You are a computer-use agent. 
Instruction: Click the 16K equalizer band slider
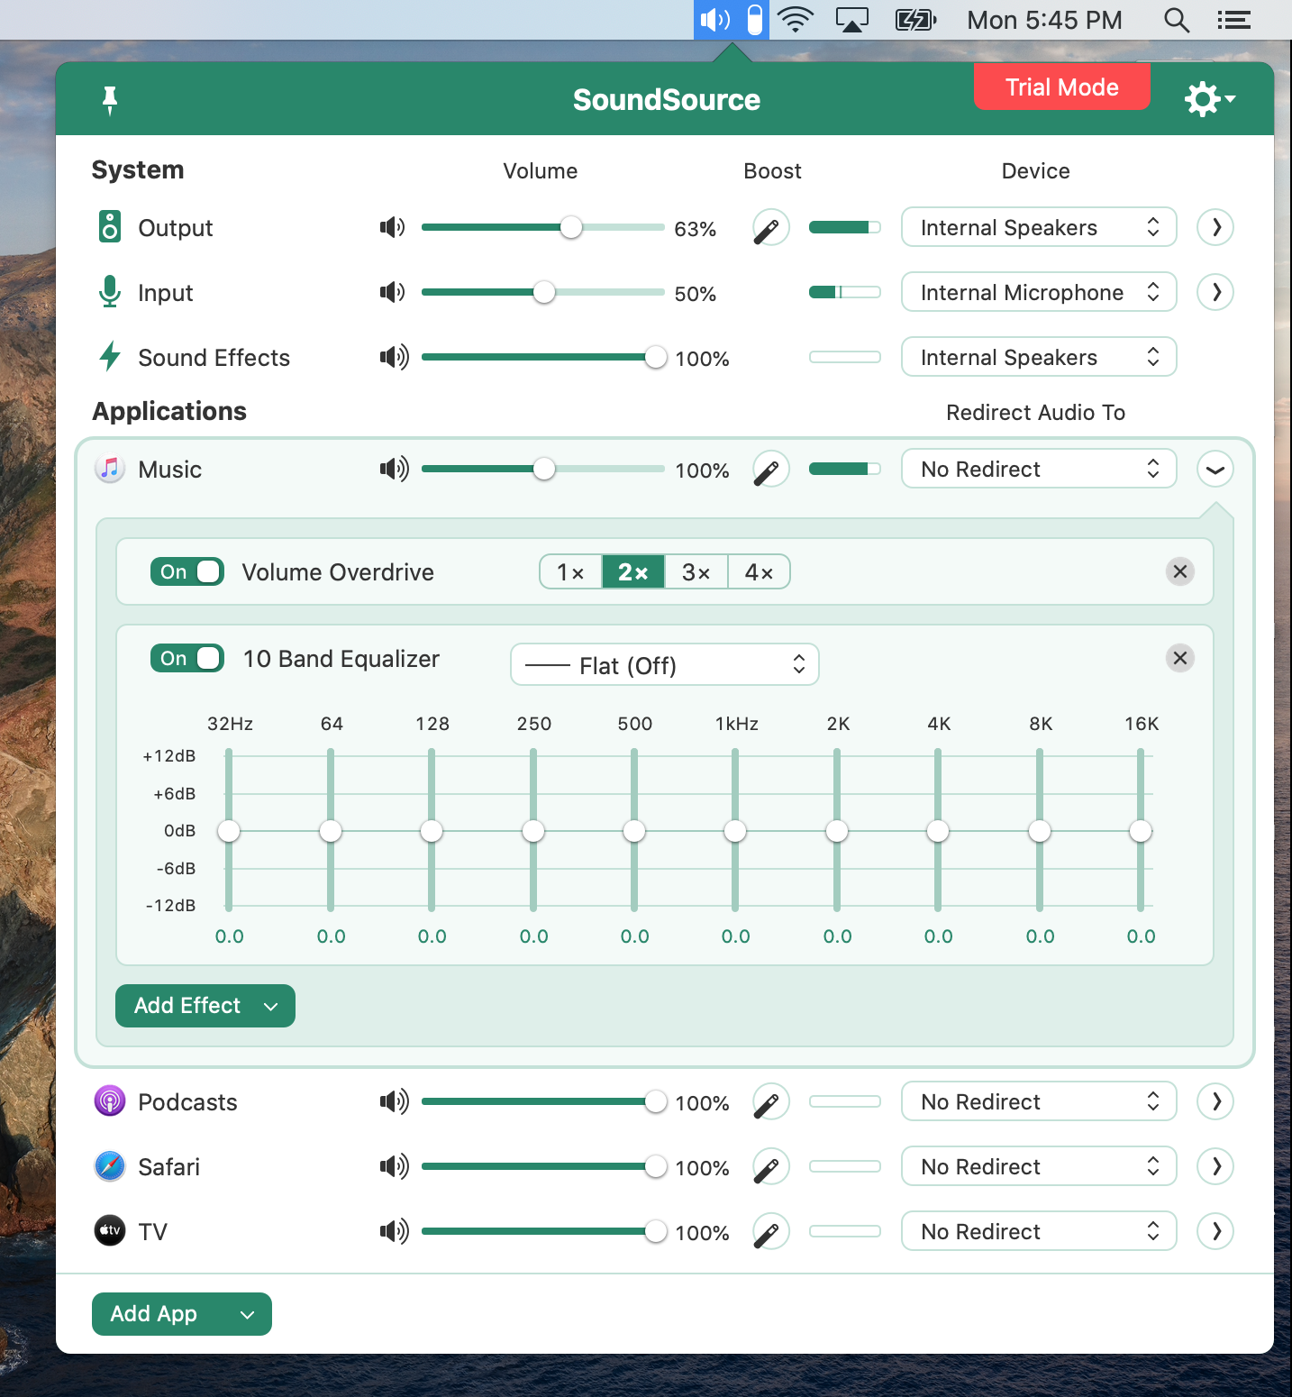pos(1141,831)
